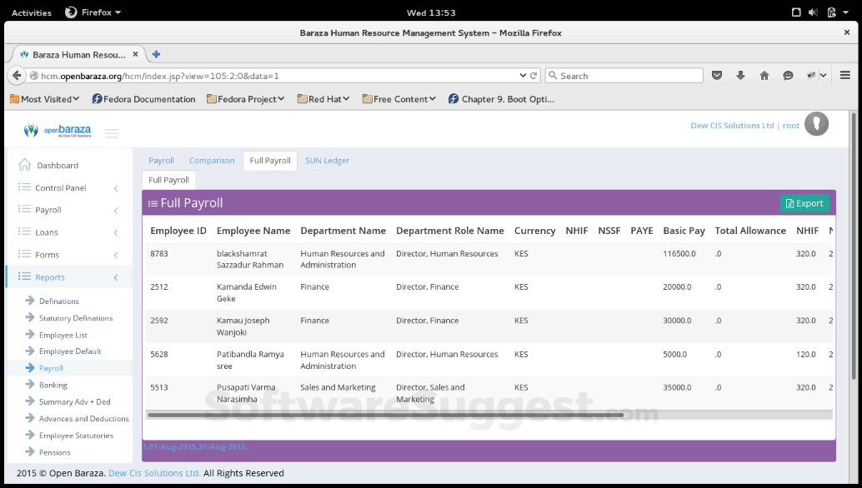Open the Red Hat bookmarks folder dropdown

point(321,98)
